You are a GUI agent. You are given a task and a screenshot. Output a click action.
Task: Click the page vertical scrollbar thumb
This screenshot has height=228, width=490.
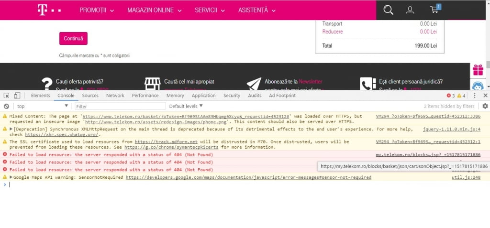click(x=488, y=65)
